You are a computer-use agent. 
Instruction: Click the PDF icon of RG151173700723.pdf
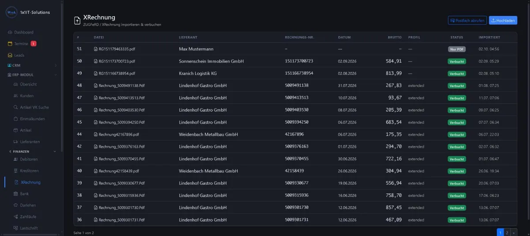tap(96, 61)
